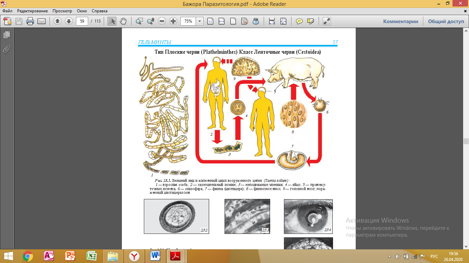Click eye cysticercosis photo 23.4
Screen dimensions: 469x263
[308, 216]
